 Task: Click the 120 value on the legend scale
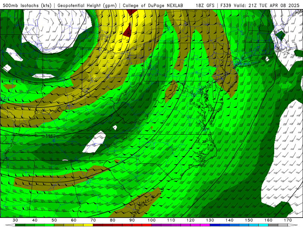pos(191,220)
